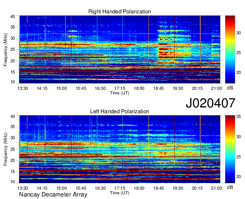
Task: Click the 20 dB mark on Left Handed colorbar
Action: 239,177
